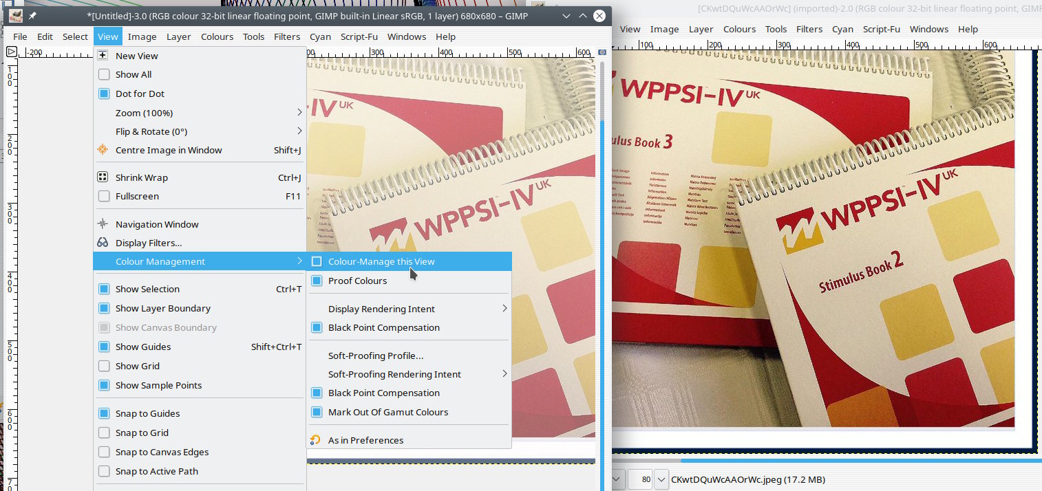Viewport: 1042px width, 491px height.
Task: Click the New View plus icon
Action: (x=103, y=56)
